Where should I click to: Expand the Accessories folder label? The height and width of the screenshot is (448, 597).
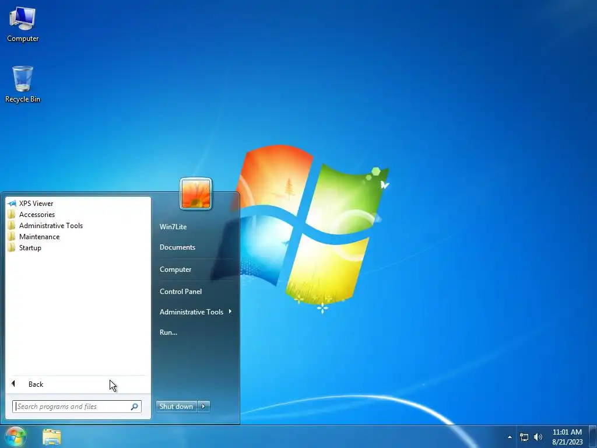pos(37,215)
